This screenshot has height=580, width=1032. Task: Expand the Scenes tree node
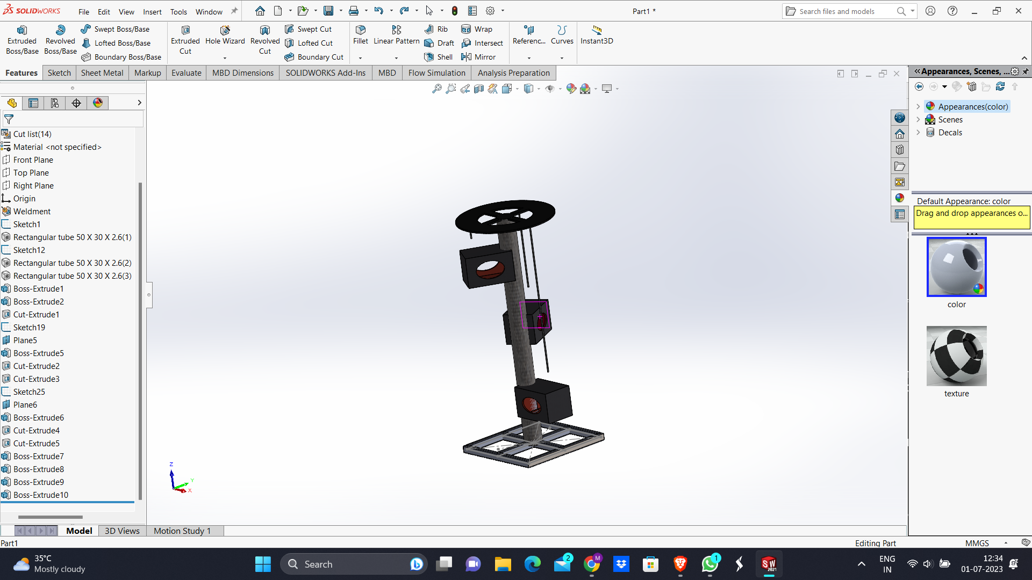[918, 119]
